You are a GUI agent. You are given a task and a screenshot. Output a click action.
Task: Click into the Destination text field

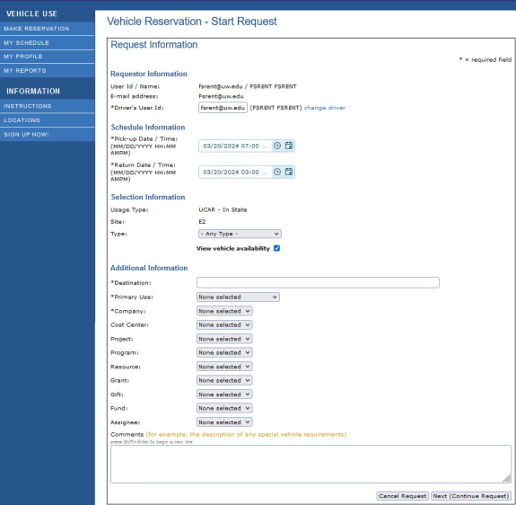(318, 282)
